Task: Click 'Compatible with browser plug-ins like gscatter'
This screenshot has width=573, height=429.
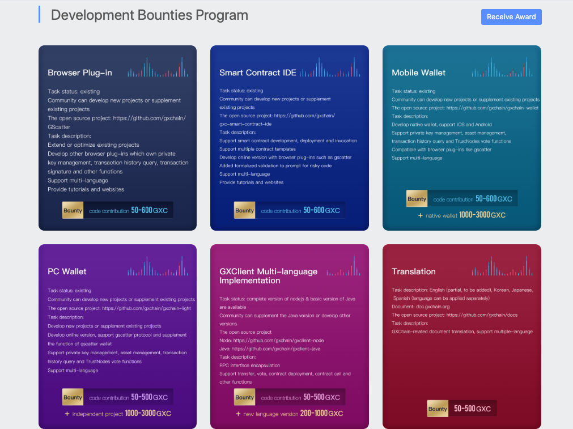Action: (x=442, y=150)
